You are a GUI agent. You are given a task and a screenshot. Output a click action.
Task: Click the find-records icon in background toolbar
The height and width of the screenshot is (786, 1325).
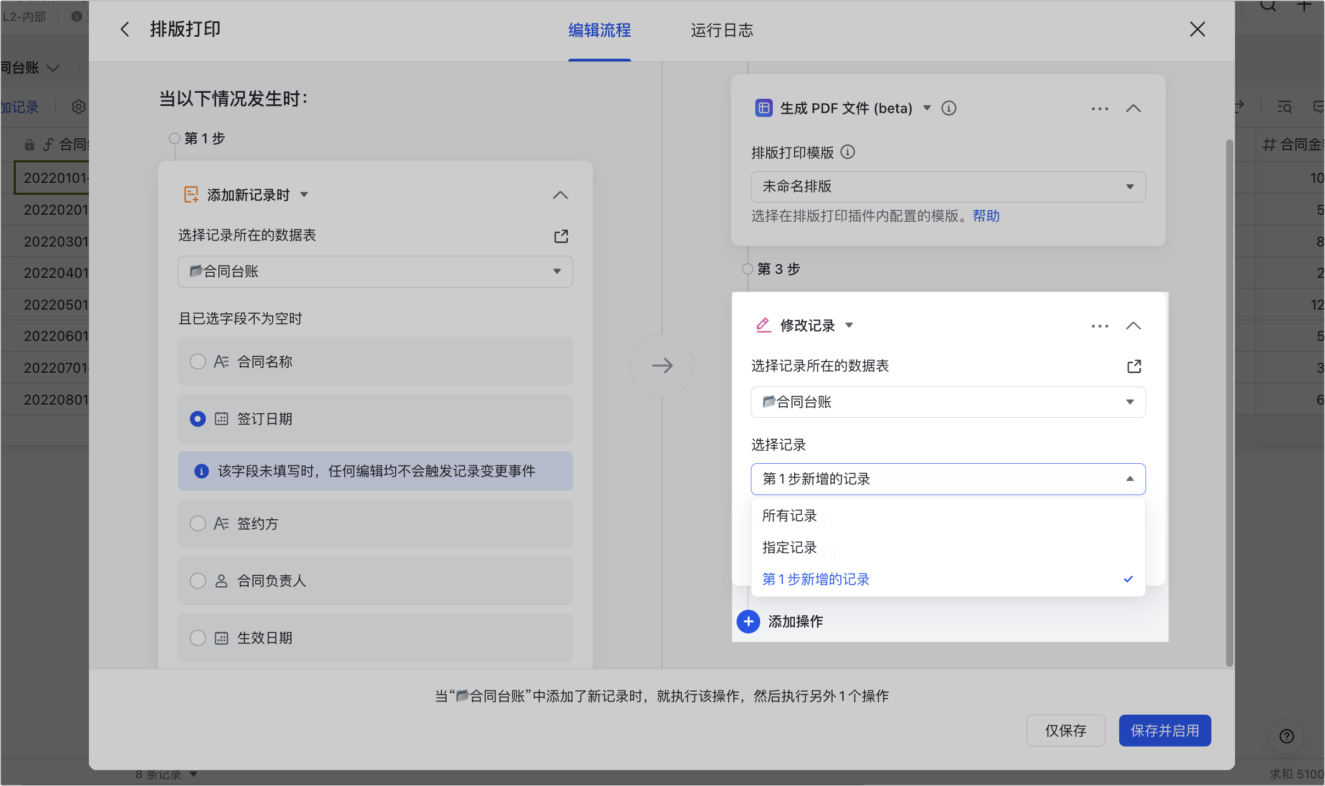(1284, 106)
